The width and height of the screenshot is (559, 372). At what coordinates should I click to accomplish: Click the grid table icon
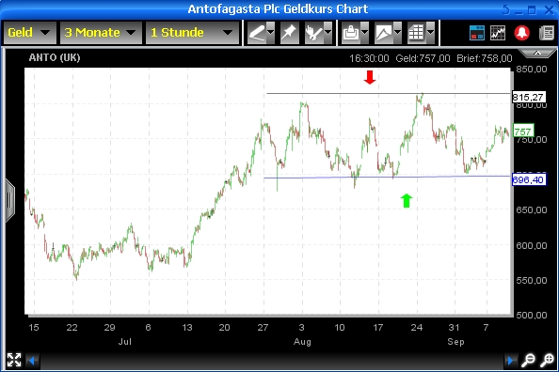pyautogui.click(x=416, y=33)
